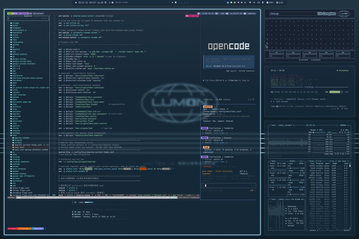359x239 pixels.
Task: Click the EXECUTE badge in chat
Action: (x=208, y=107)
